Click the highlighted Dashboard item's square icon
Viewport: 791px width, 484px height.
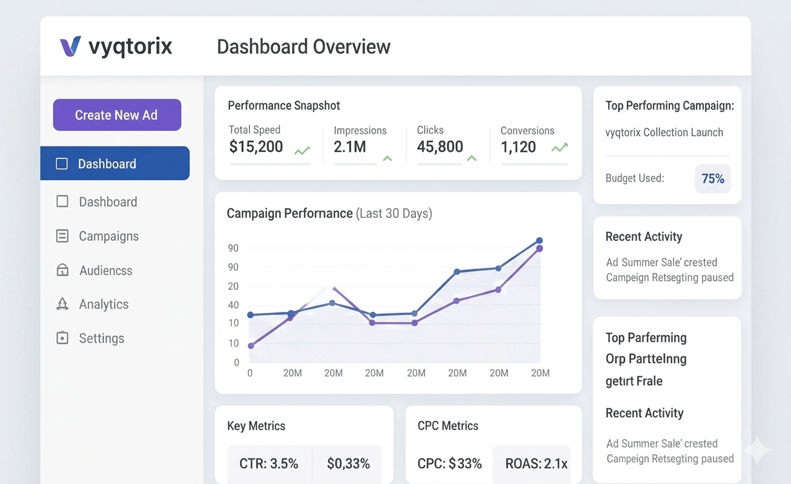[x=62, y=164]
